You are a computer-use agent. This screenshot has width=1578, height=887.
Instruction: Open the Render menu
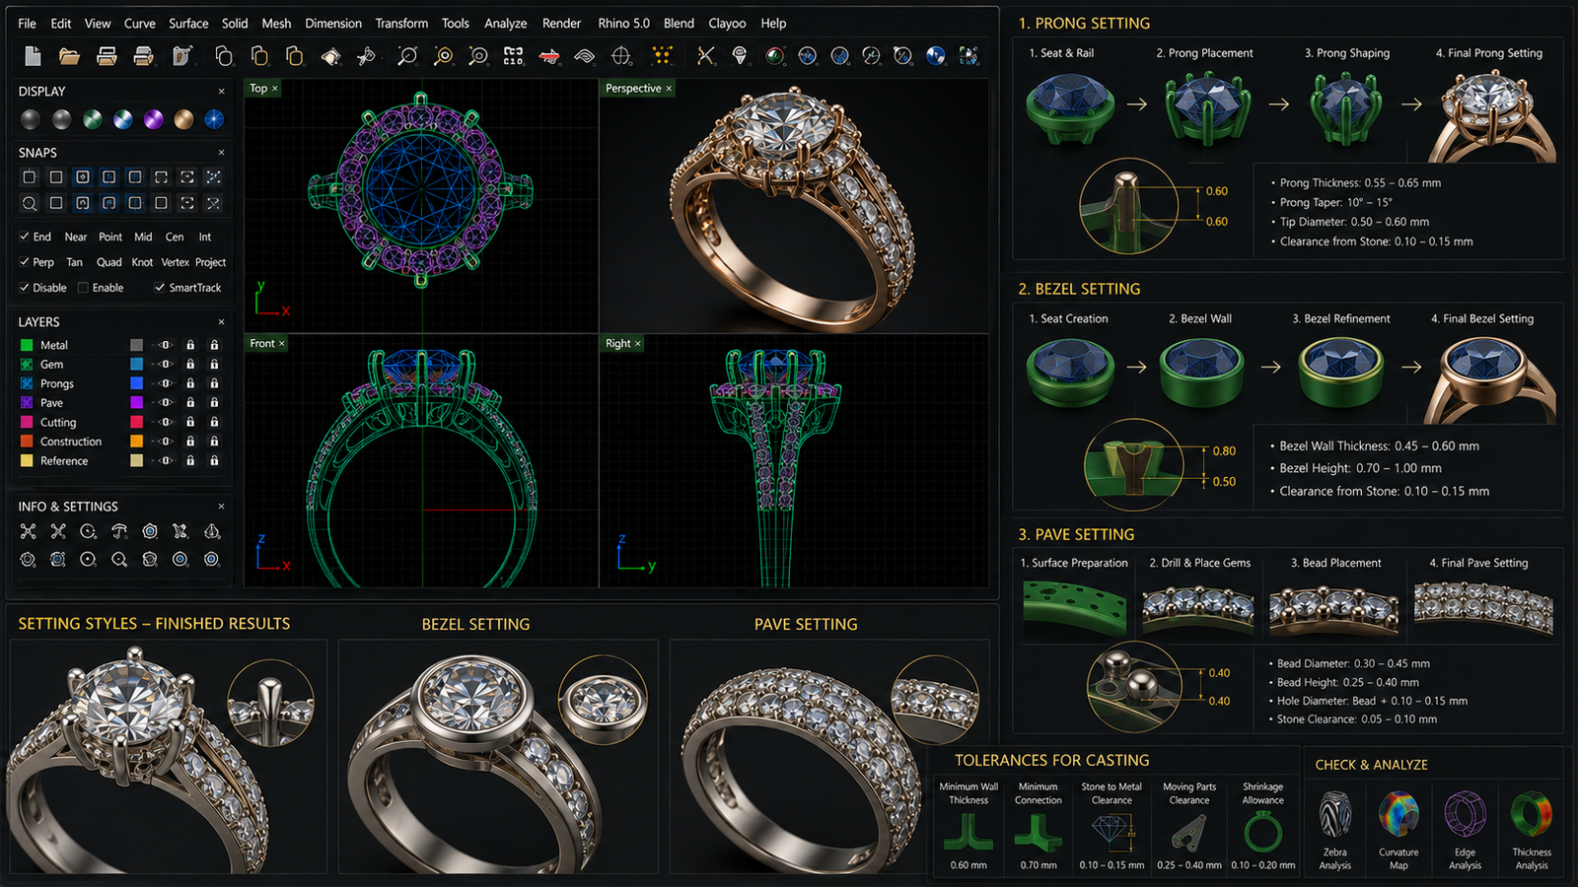click(x=562, y=23)
